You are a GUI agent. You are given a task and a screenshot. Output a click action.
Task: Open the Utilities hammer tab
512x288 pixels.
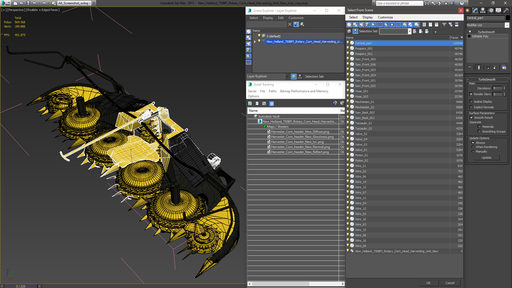pyautogui.click(x=506, y=10)
